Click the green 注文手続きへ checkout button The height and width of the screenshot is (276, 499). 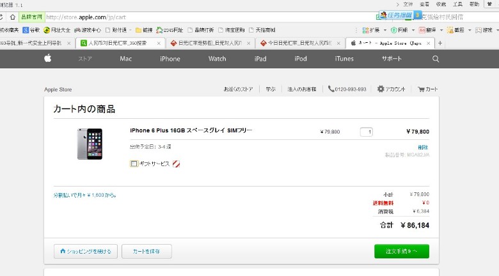point(401,251)
